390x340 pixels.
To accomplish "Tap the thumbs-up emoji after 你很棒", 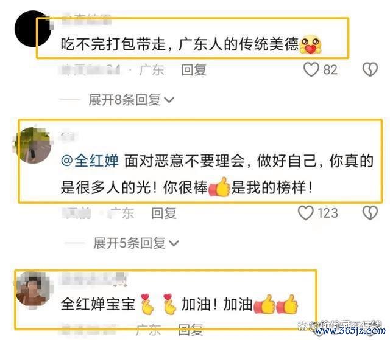I will [x=219, y=187].
